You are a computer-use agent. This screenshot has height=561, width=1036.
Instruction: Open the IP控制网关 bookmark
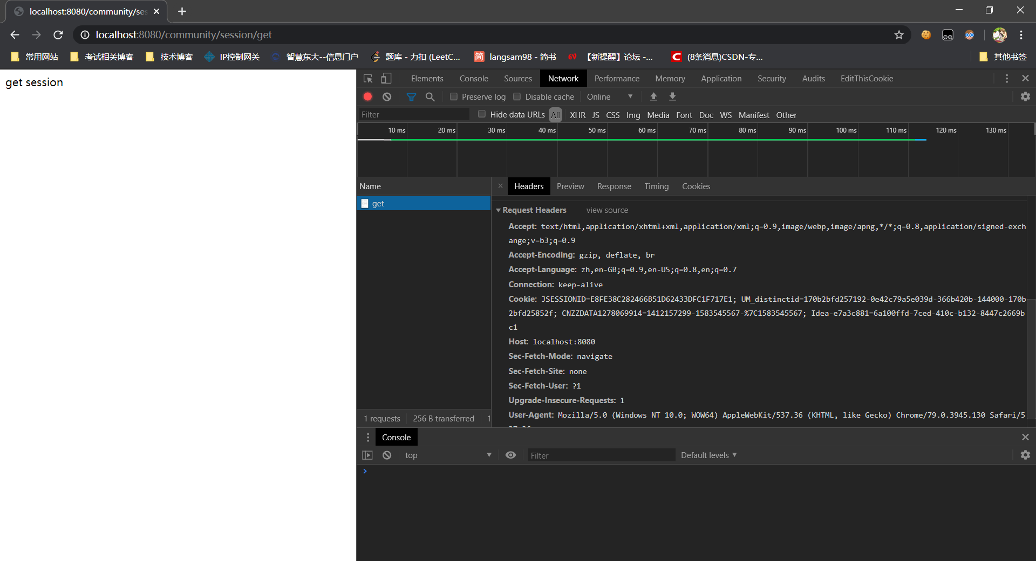[x=232, y=57]
